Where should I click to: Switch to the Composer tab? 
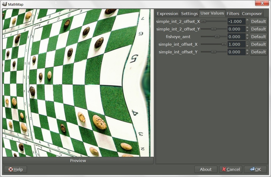coord(252,14)
